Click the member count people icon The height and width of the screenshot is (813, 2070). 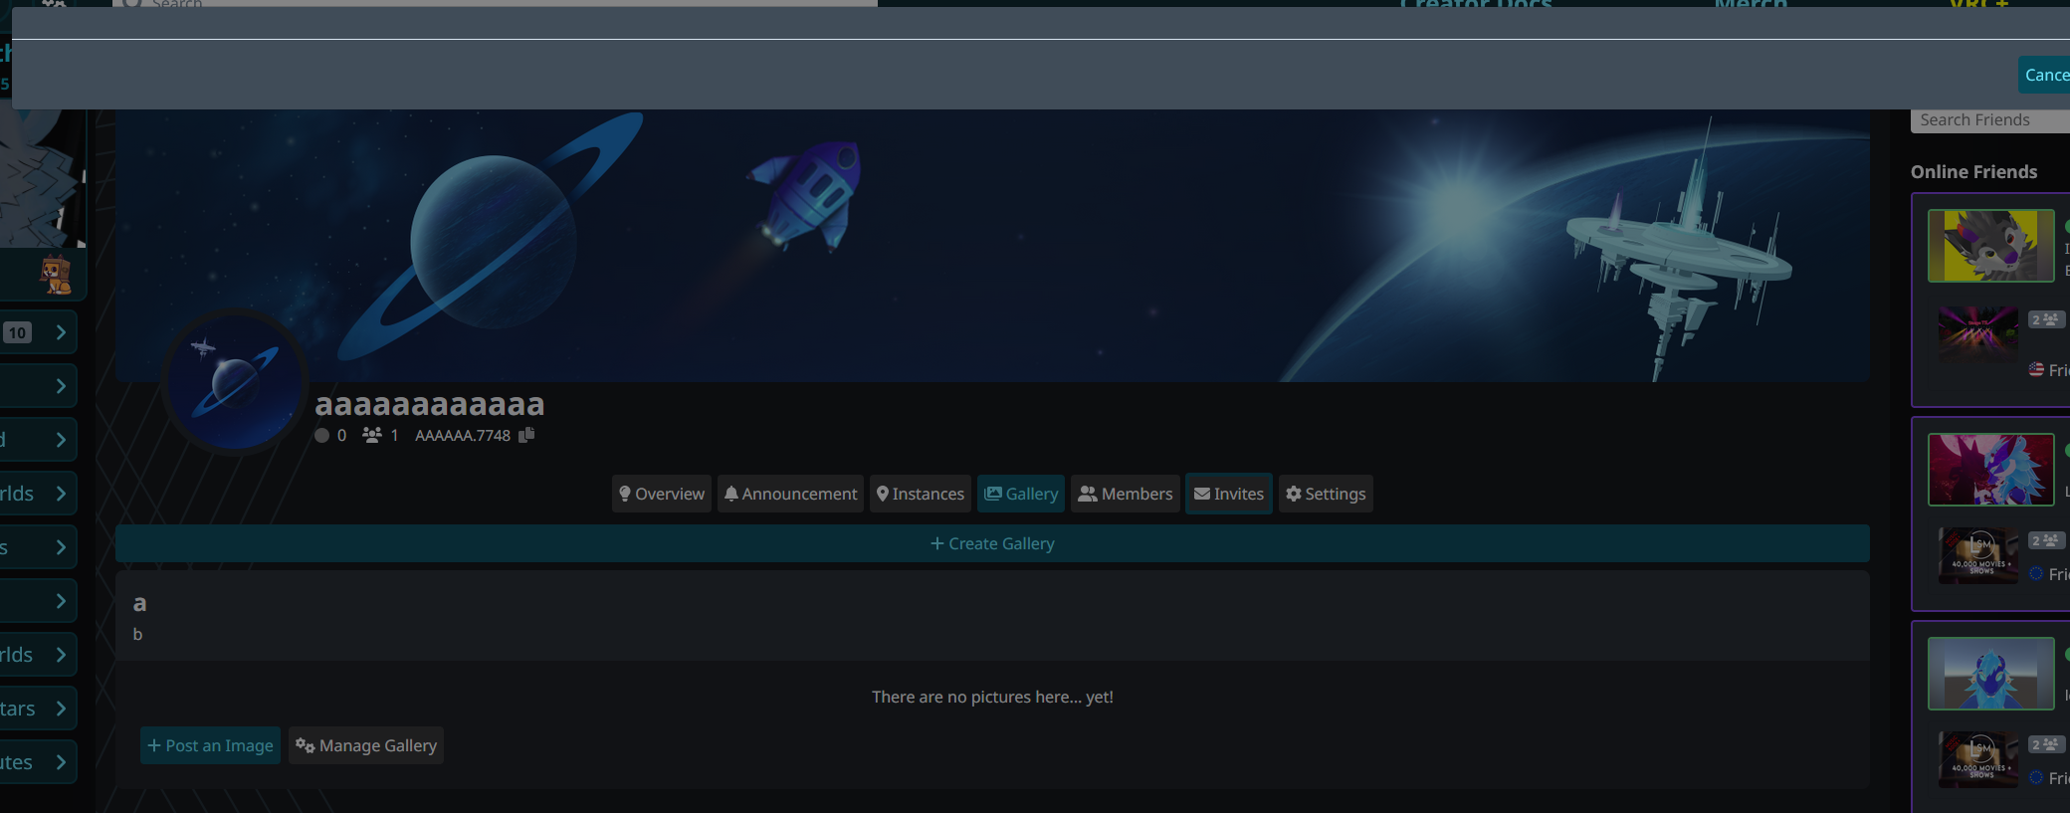(x=371, y=435)
